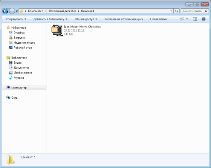The height and width of the screenshot is (168, 211).
Task: Click the file name Idea_Maker_Merry_Christmas
Action: [x=82, y=27]
